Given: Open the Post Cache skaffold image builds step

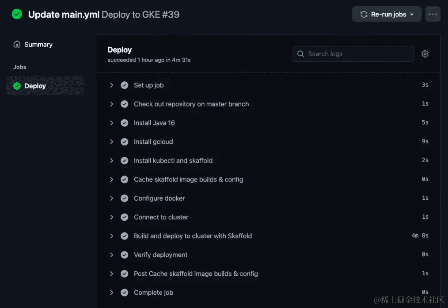Looking at the screenshot, I should [x=196, y=274].
